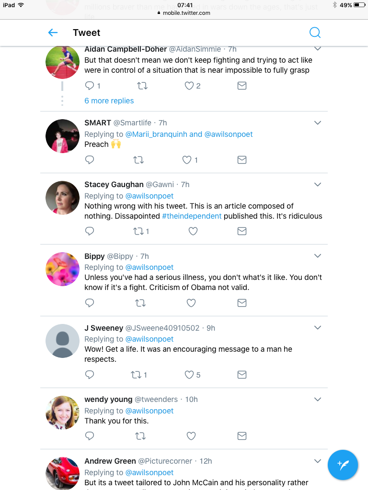
Task: Send Bippy's tweet via direct message
Action: click(x=242, y=303)
